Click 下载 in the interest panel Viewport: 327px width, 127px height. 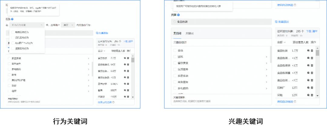(x=309, y=31)
